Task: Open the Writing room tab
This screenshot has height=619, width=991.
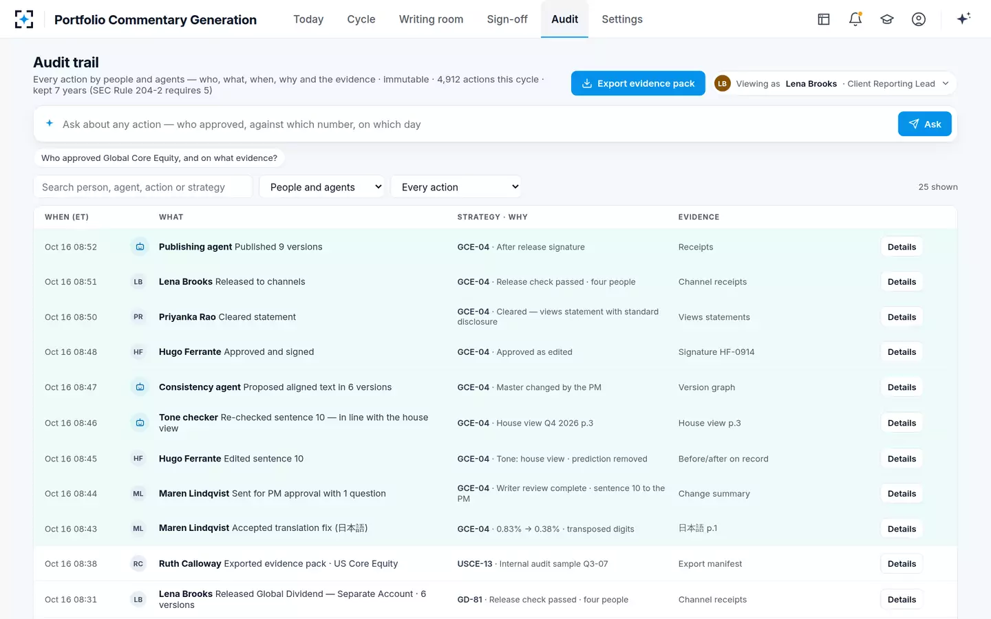Action: [x=431, y=19]
